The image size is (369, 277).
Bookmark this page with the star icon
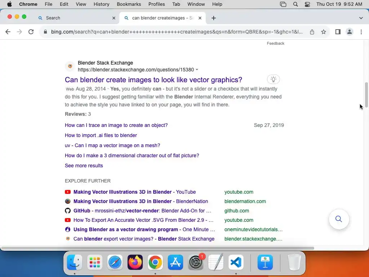pos(324,32)
